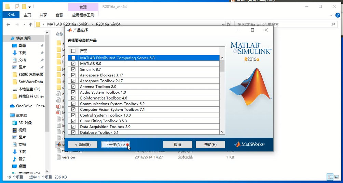Switch to details view icon

coord(330,177)
